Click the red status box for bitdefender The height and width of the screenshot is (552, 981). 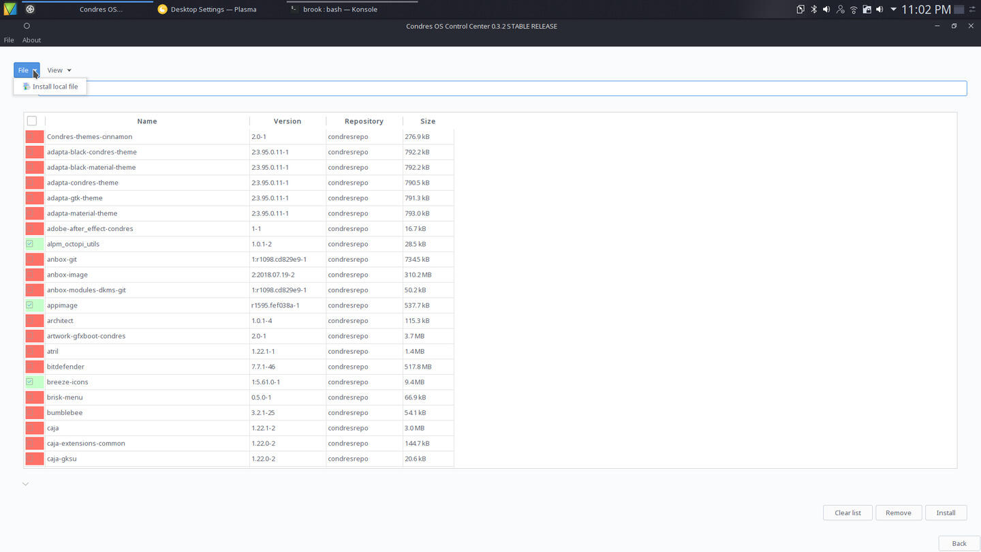35,367
